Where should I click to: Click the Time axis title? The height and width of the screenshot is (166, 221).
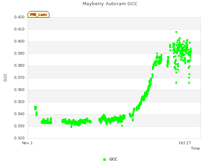click(195, 148)
